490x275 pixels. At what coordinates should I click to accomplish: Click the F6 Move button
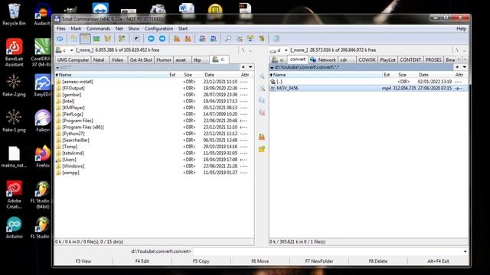260,261
